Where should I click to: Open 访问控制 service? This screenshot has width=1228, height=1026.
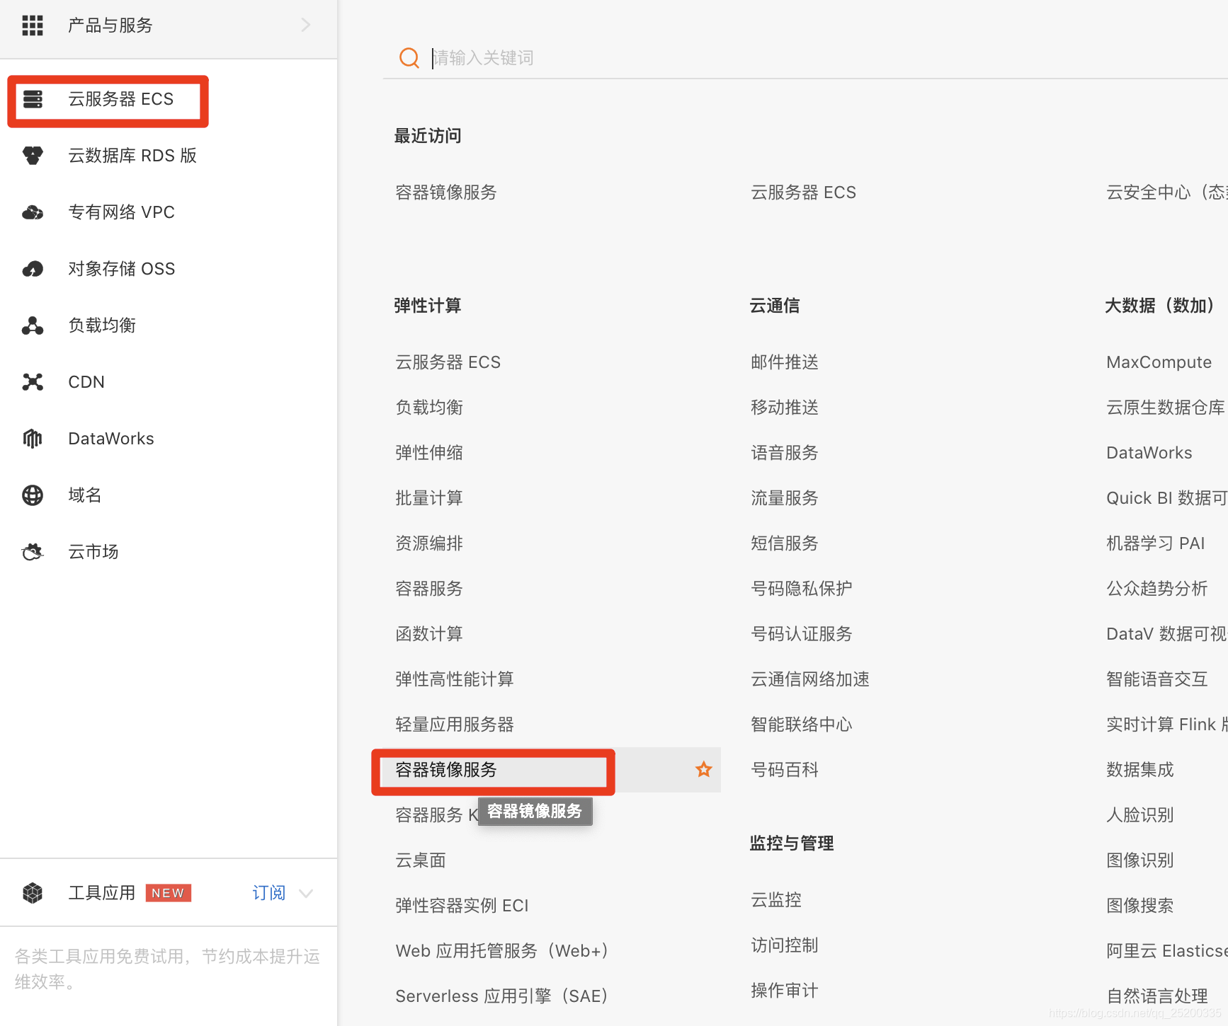(785, 945)
